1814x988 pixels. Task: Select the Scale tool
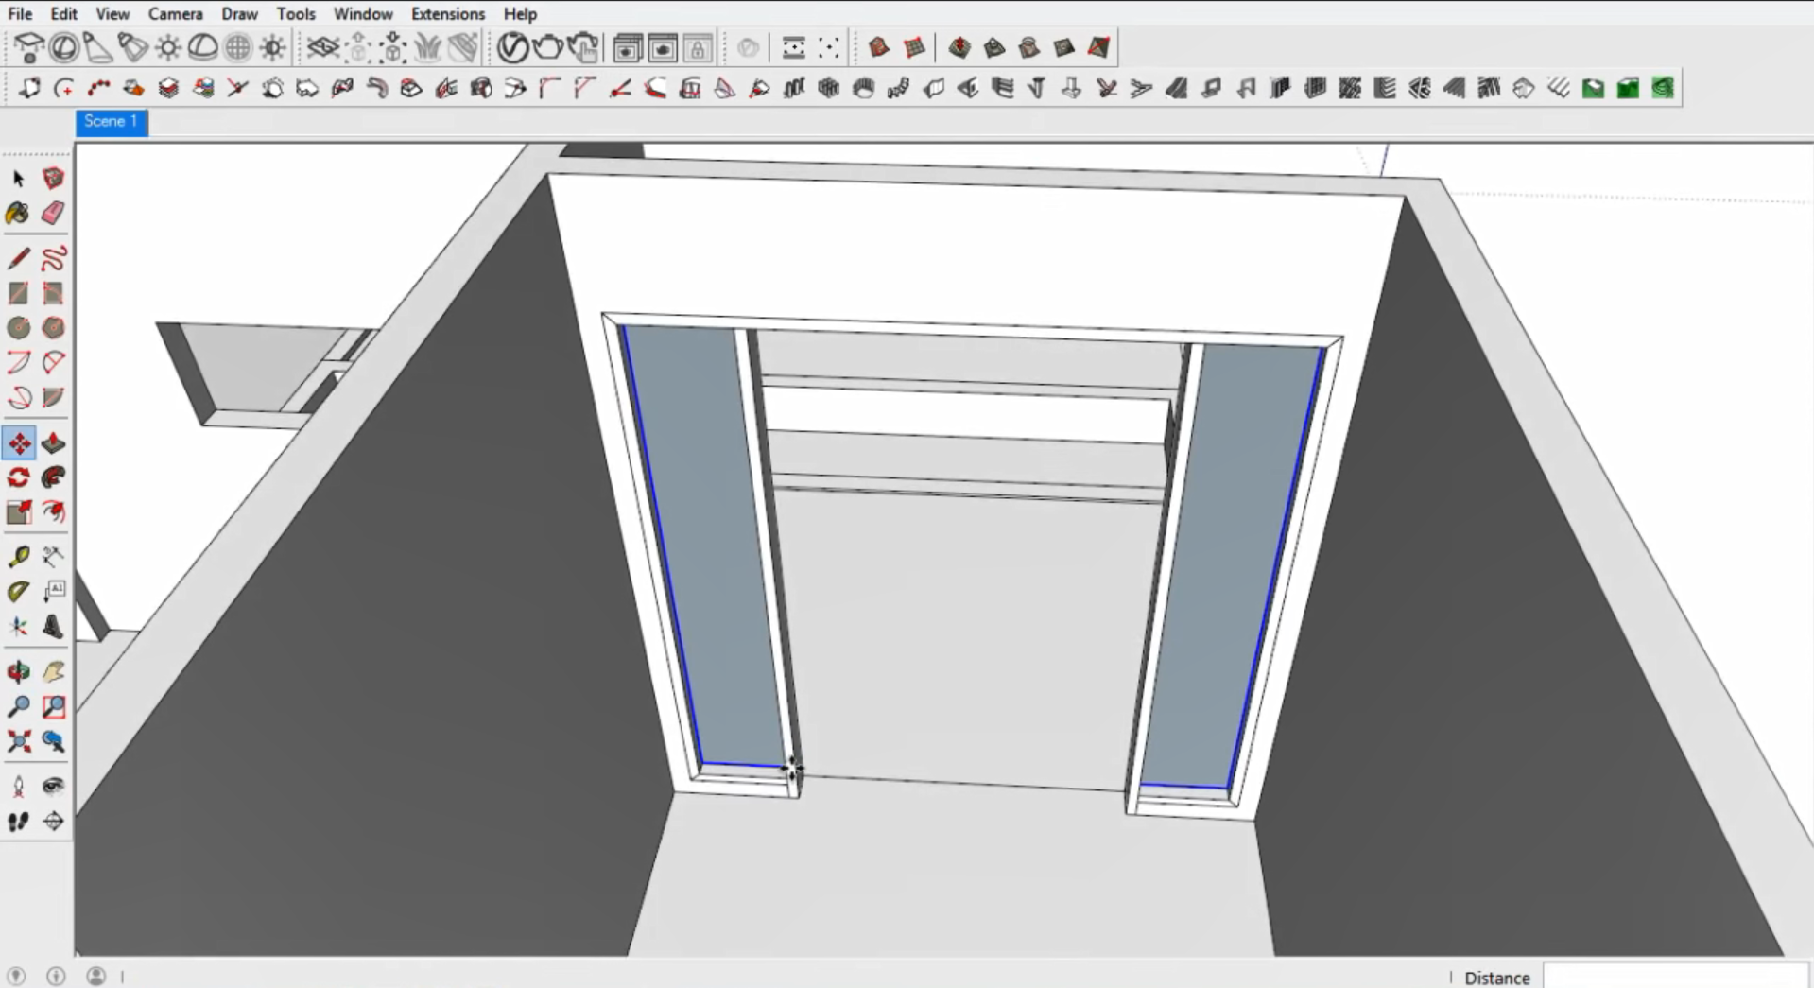click(x=18, y=511)
